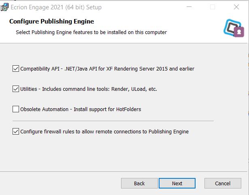
Task: Uncheck the Compatibility API checkbox
Action: (16, 69)
